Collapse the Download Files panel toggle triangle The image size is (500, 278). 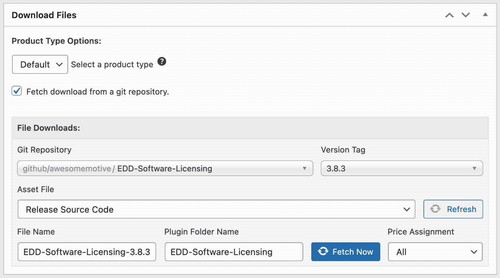pos(485,14)
